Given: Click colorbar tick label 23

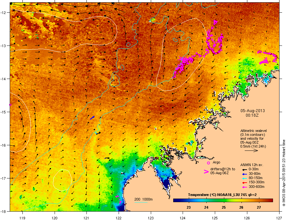Looking at the screenshot, I should (188, 207).
